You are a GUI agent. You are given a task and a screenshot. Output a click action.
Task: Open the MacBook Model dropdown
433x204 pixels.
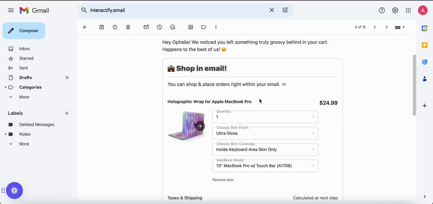[265, 165]
